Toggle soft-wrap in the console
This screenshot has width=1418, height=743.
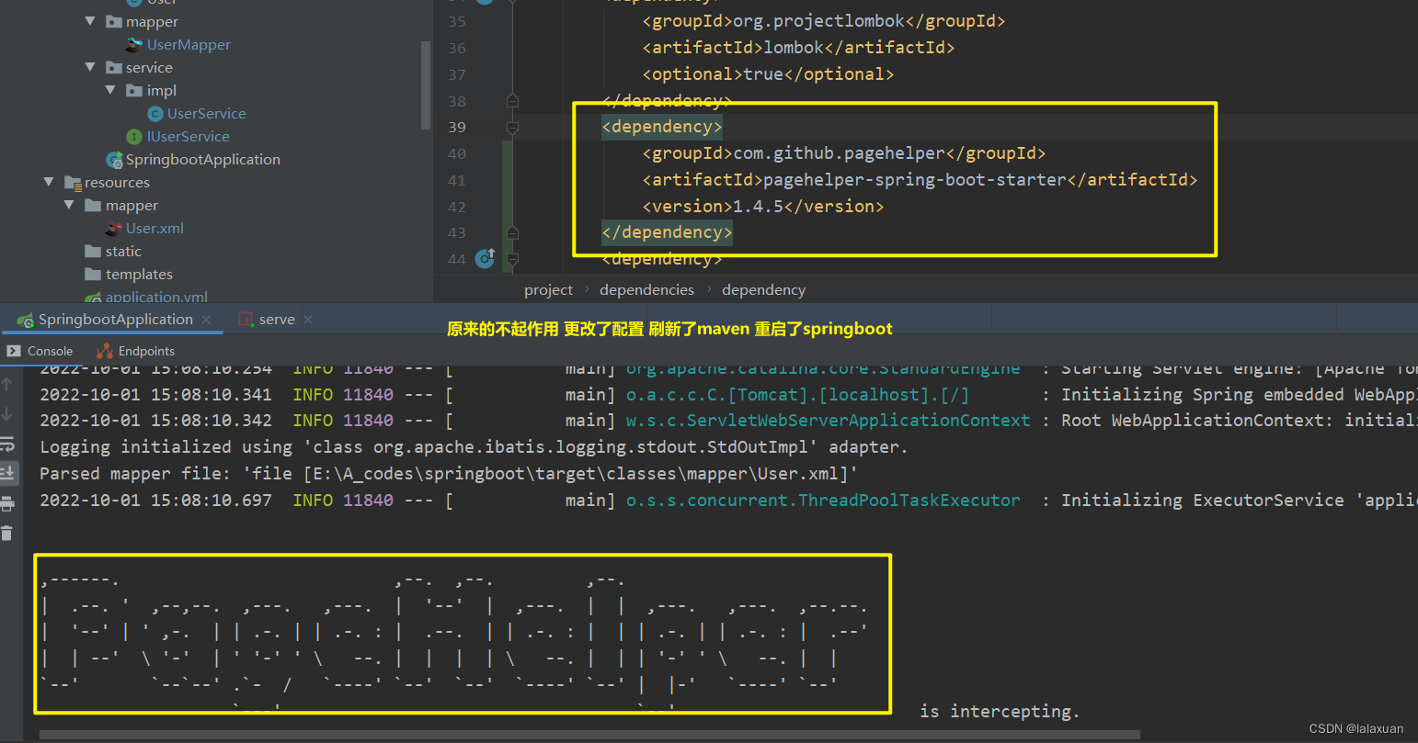[7, 445]
